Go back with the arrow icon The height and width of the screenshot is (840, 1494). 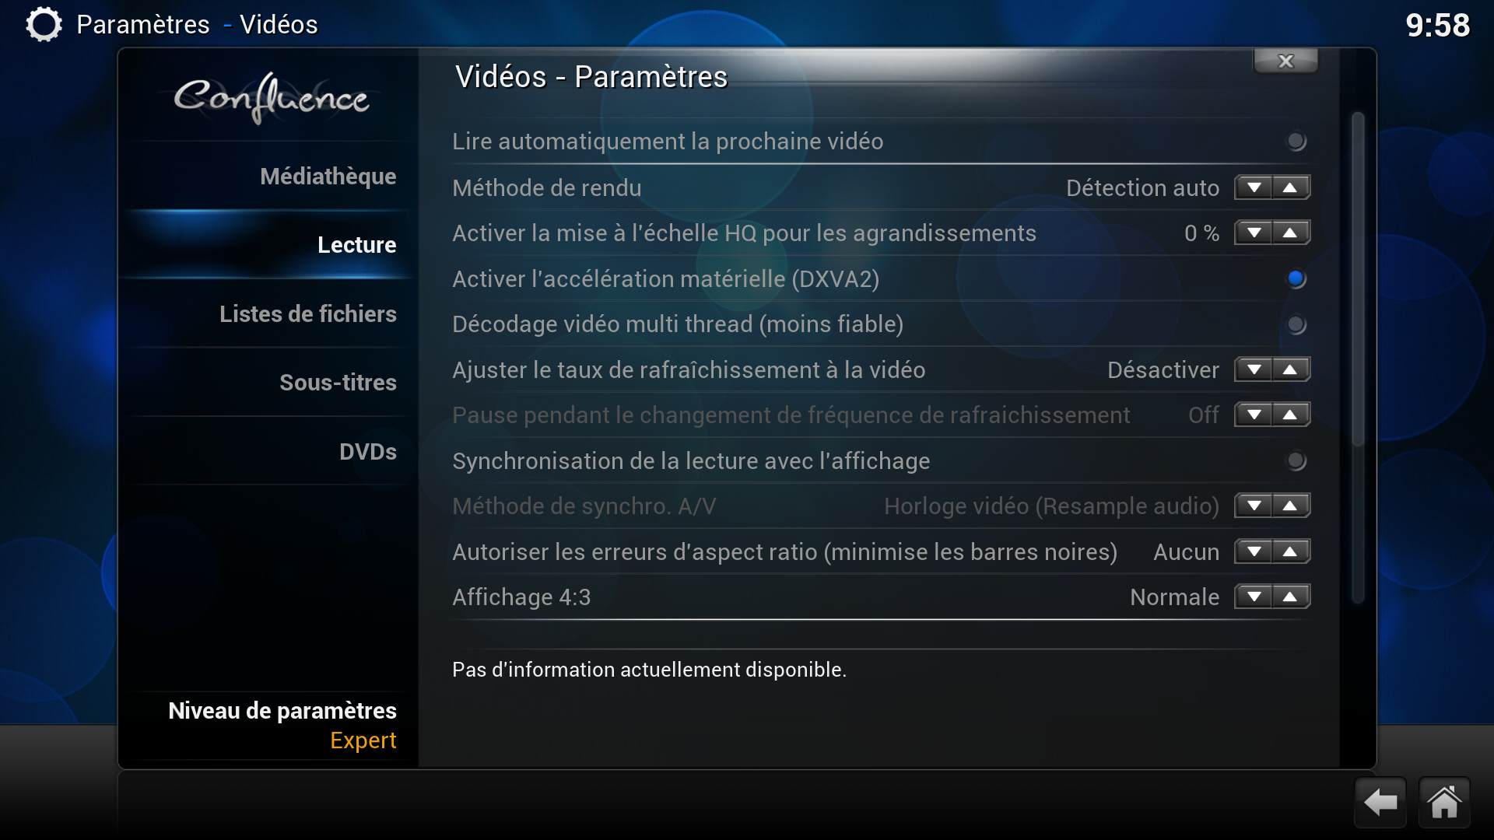[1380, 802]
